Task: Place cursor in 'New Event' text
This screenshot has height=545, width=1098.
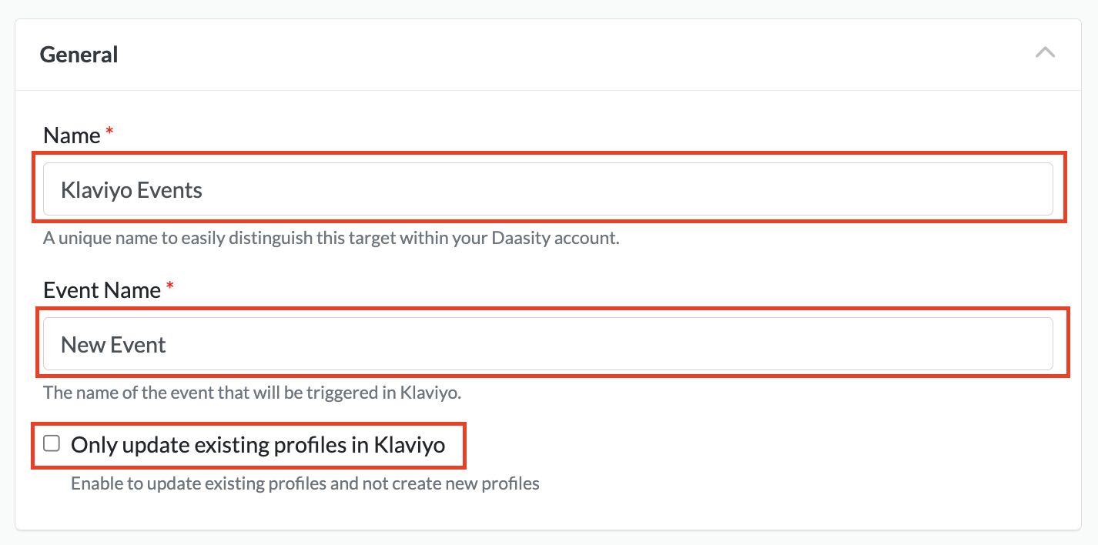Action: click(x=113, y=345)
